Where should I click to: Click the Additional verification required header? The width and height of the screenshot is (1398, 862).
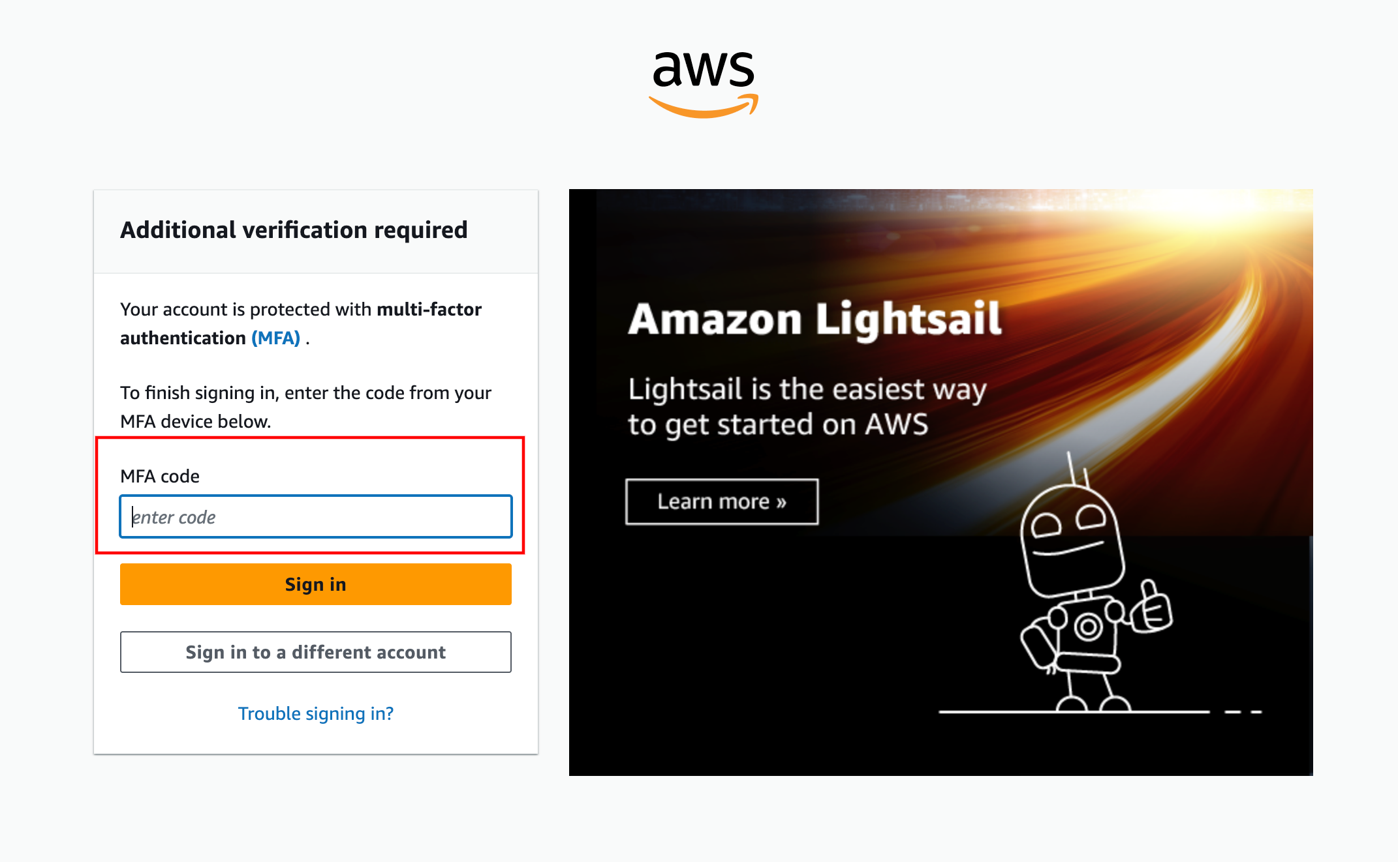(x=293, y=230)
